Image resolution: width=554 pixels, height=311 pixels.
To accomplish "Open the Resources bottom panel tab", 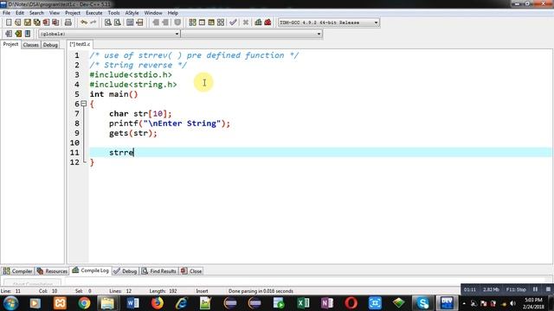I will [x=52, y=271].
